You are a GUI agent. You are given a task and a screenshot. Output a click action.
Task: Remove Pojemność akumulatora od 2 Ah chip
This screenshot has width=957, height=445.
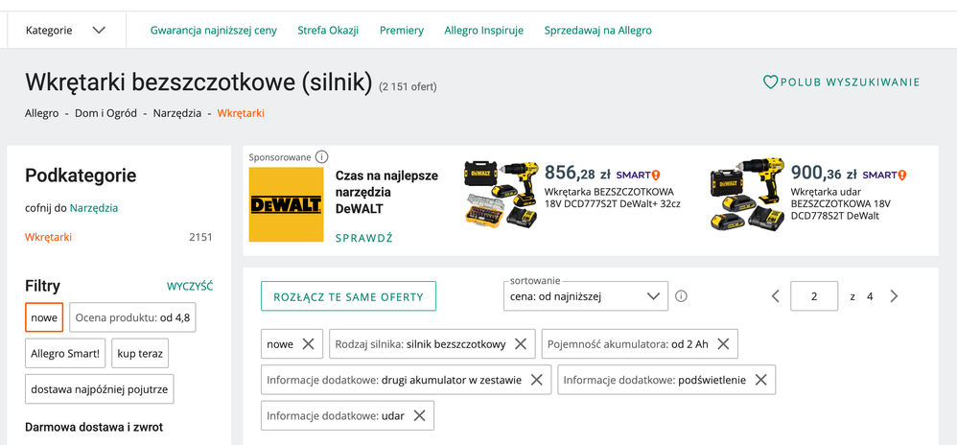point(723,344)
